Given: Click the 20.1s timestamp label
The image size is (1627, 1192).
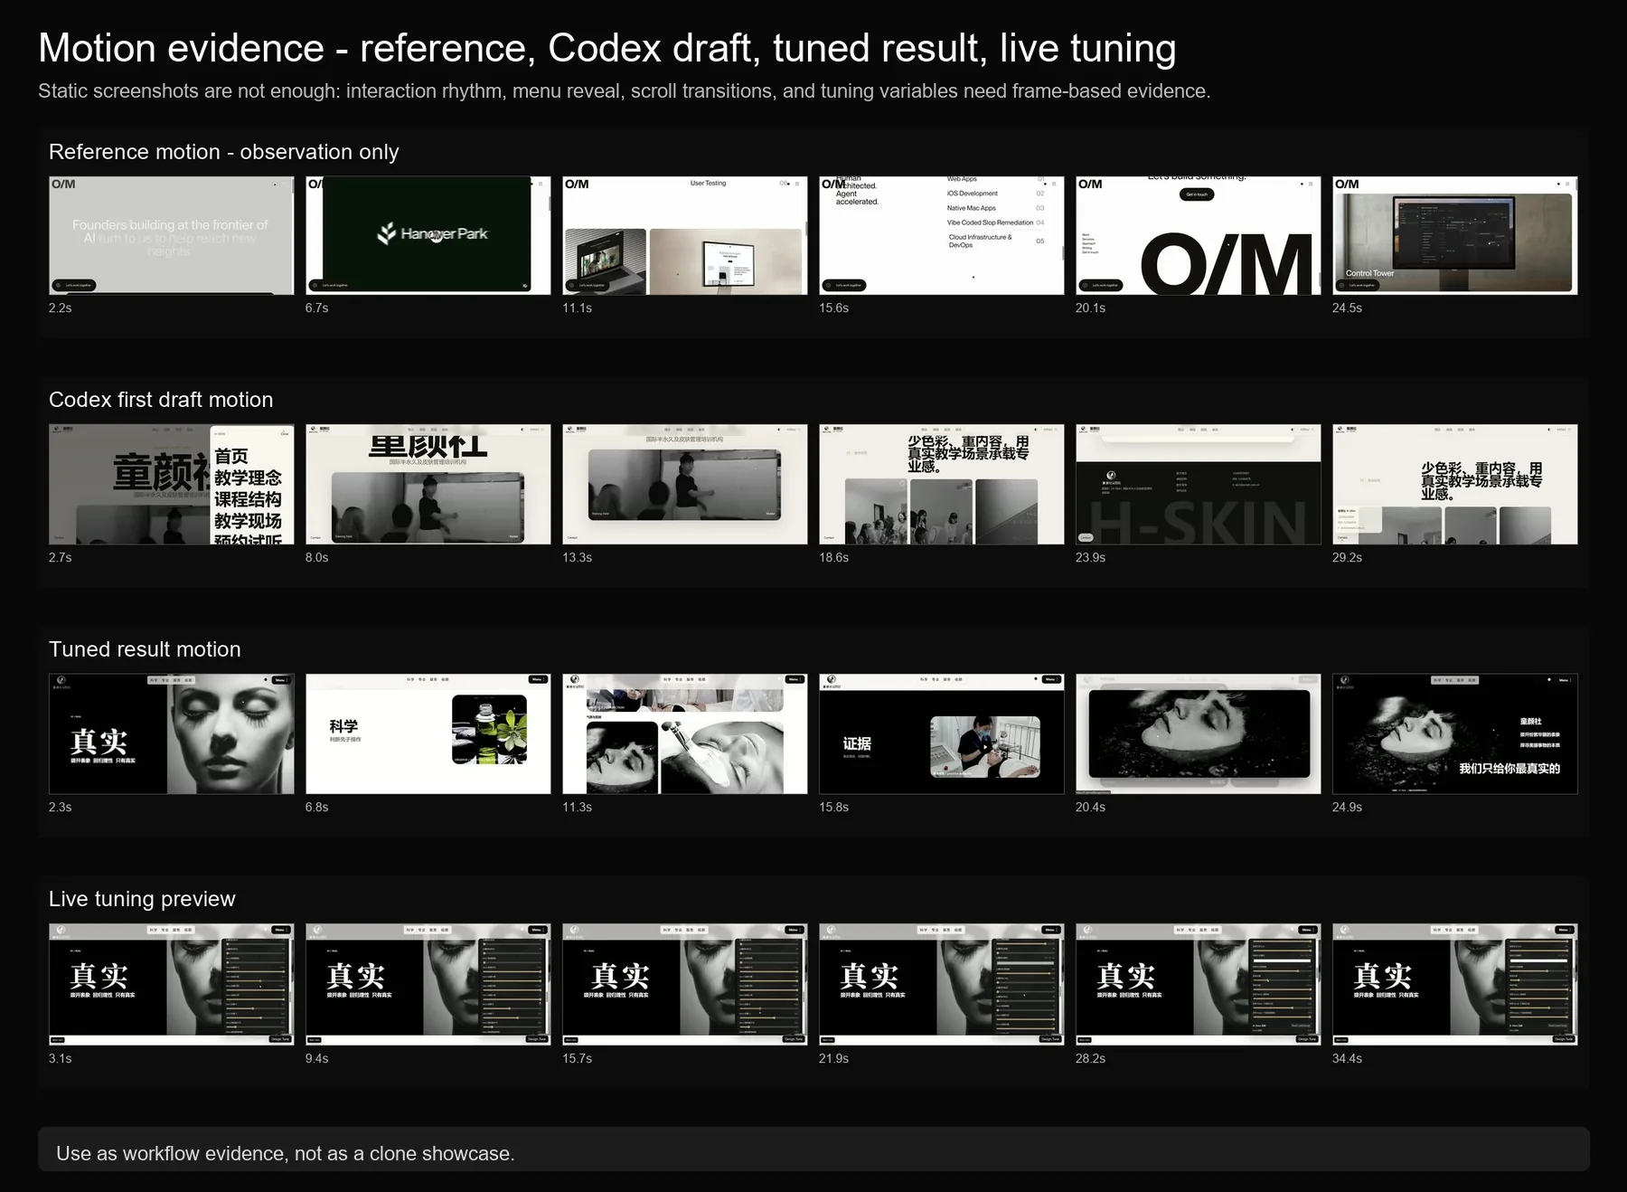Looking at the screenshot, I should tap(1091, 308).
